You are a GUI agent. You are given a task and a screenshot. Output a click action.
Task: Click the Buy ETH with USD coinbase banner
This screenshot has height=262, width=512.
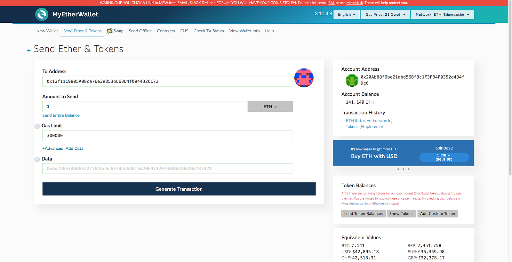(403, 153)
